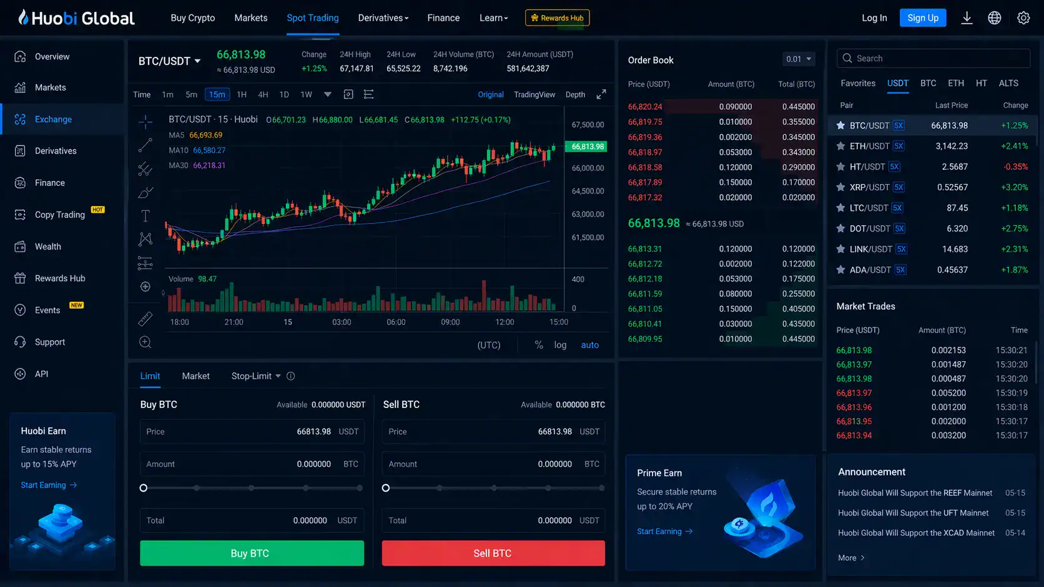1044x587 pixels.
Task: Open the Learn menu dropdown
Action: (x=493, y=18)
